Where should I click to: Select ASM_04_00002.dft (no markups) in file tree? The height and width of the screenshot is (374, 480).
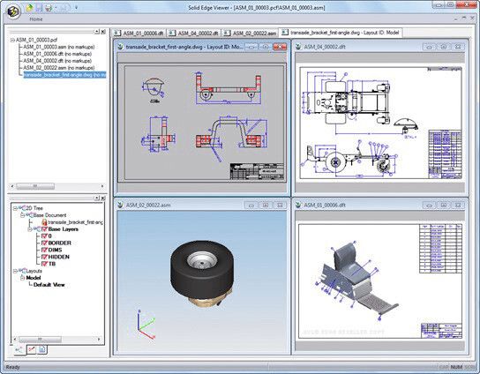57,61
